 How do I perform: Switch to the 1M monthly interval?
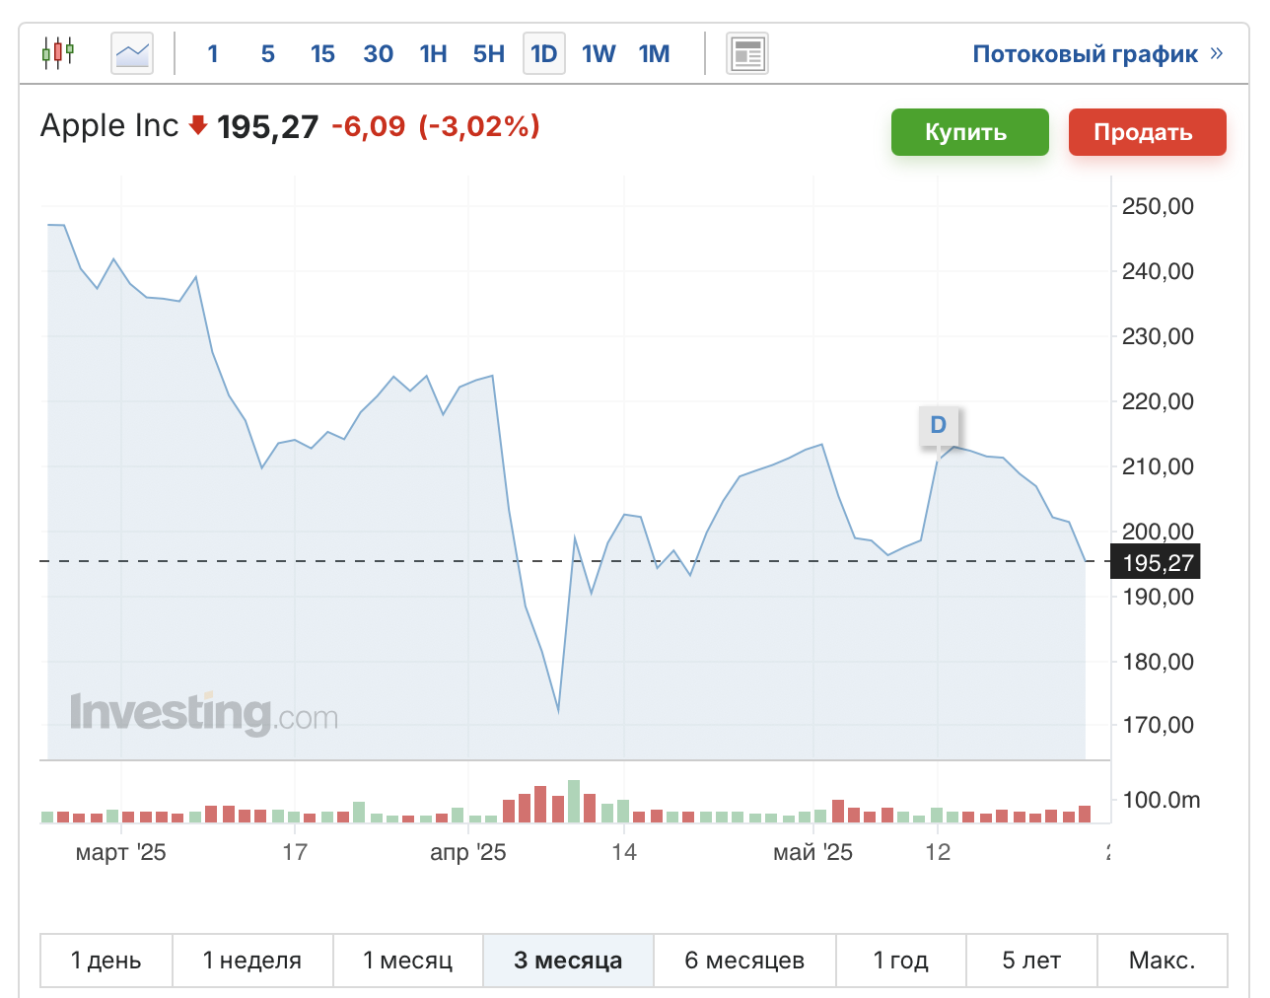pyautogui.click(x=654, y=53)
